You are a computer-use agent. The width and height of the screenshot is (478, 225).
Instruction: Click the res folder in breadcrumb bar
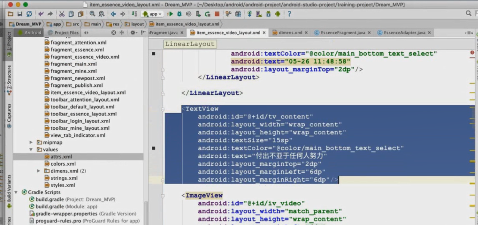click(115, 24)
